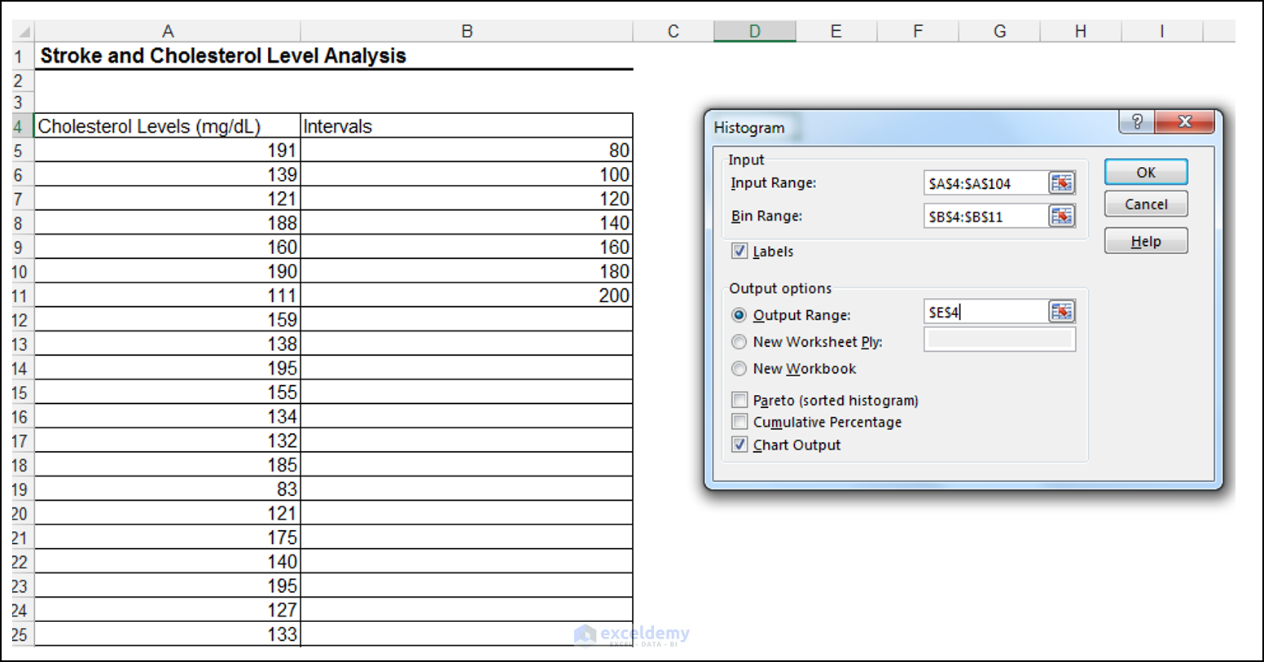Image resolution: width=1264 pixels, height=662 pixels.
Task: Click interval cell B8 with value 140
Action: [x=467, y=223]
